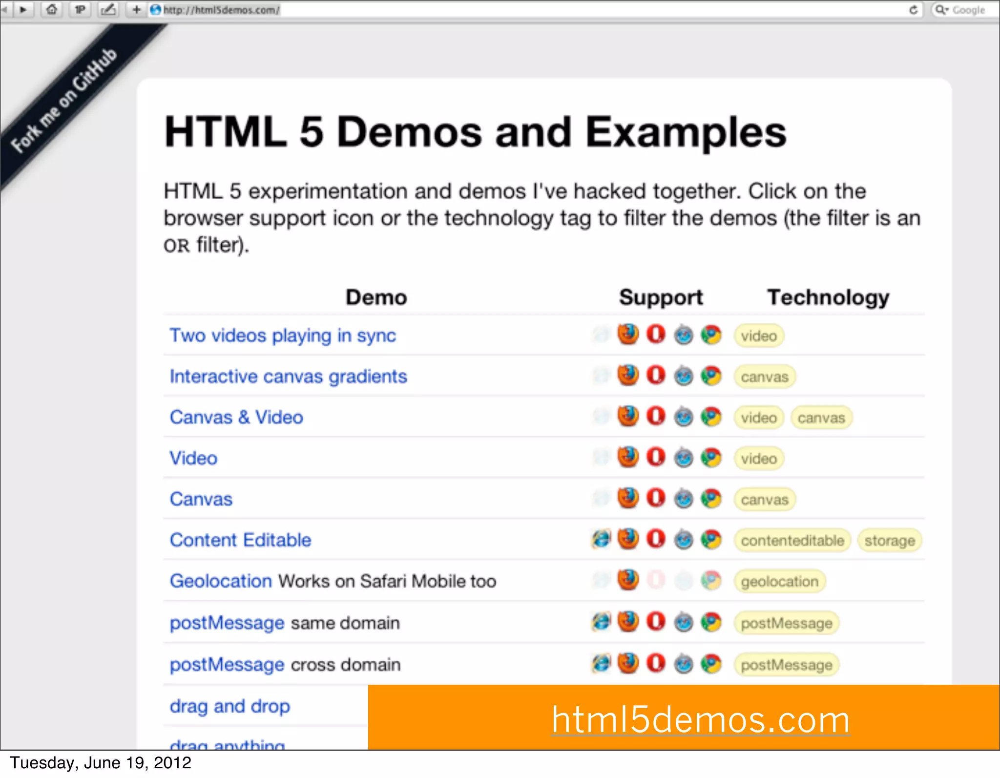1000x778 pixels.
Task: Click the browser home icon
Action: click(52, 9)
